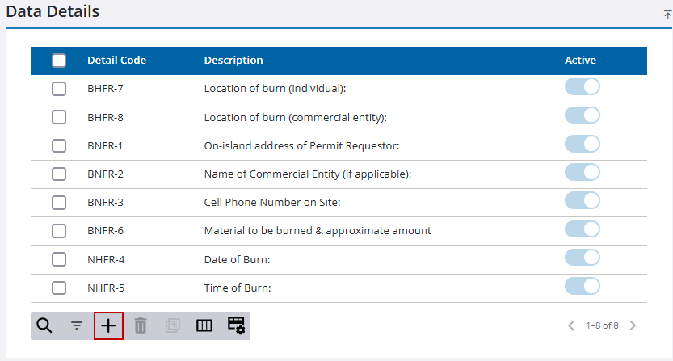The width and height of the screenshot is (673, 361).
Task: Go to next page of results
Action: [x=633, y=325]
